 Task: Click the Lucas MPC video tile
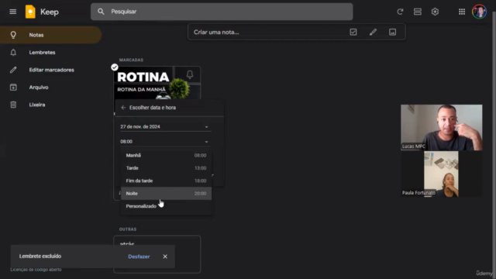click(442, 127)
